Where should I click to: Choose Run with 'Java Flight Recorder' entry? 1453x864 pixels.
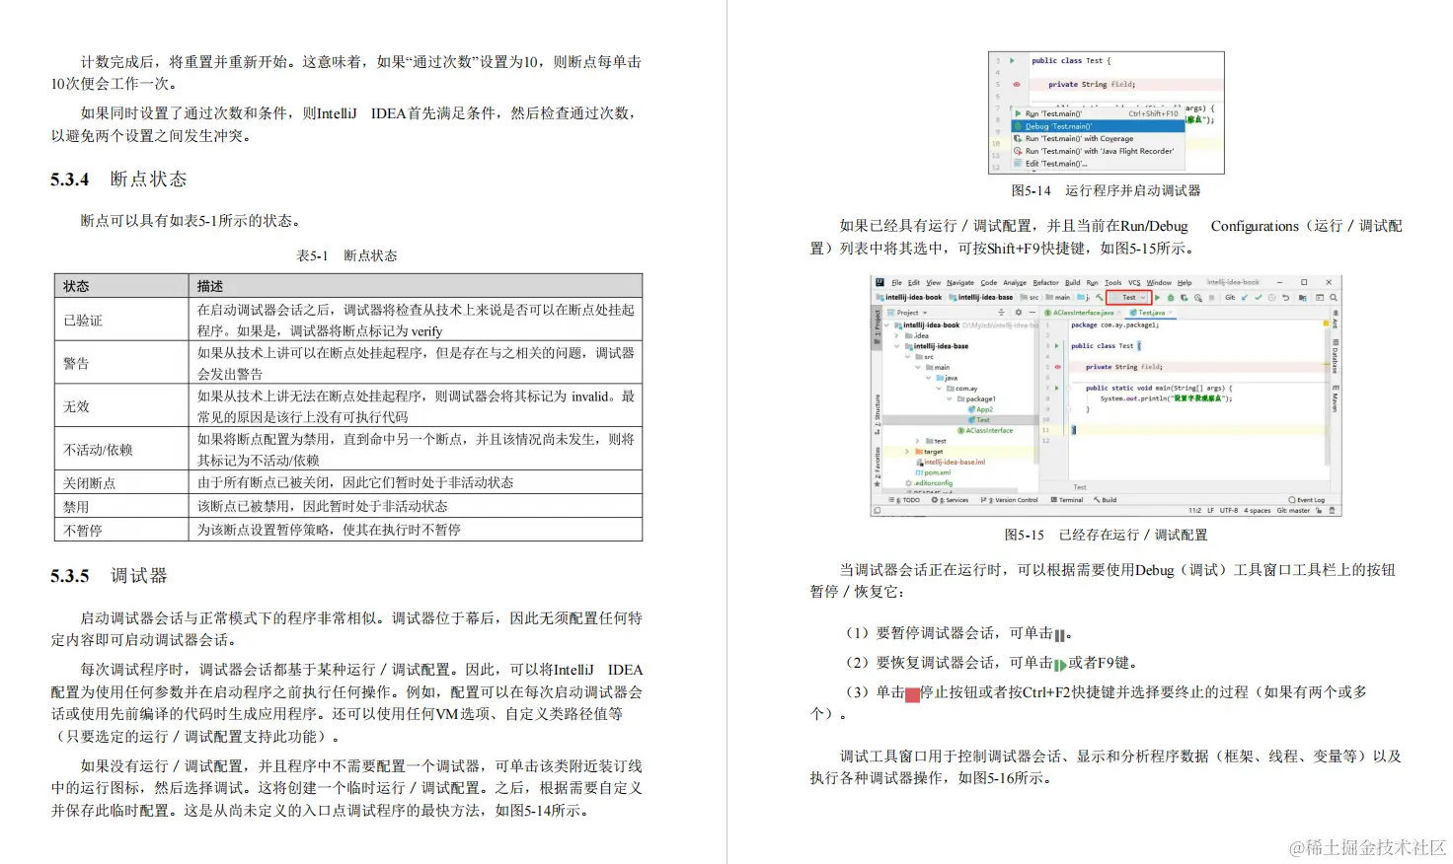[x=1098, y=151]
